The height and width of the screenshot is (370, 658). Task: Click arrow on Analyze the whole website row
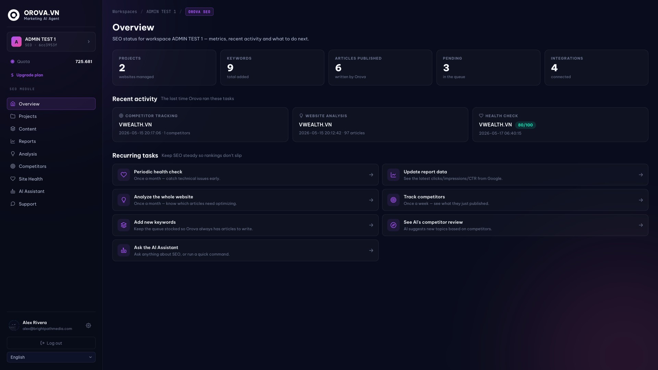click(371, 200)
